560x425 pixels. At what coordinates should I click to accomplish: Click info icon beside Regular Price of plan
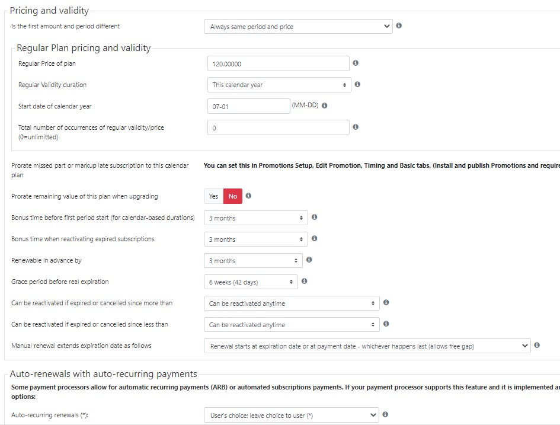point(356,63)
